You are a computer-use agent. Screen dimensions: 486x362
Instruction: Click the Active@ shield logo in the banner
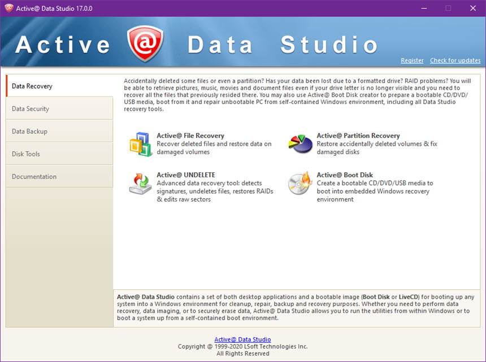[145, 43]
